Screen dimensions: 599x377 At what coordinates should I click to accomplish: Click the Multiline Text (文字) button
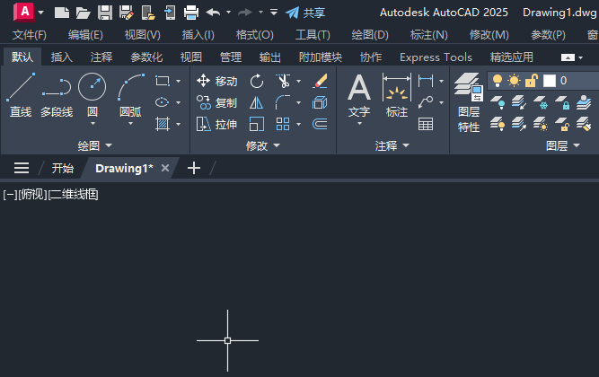tap(359, 95)
